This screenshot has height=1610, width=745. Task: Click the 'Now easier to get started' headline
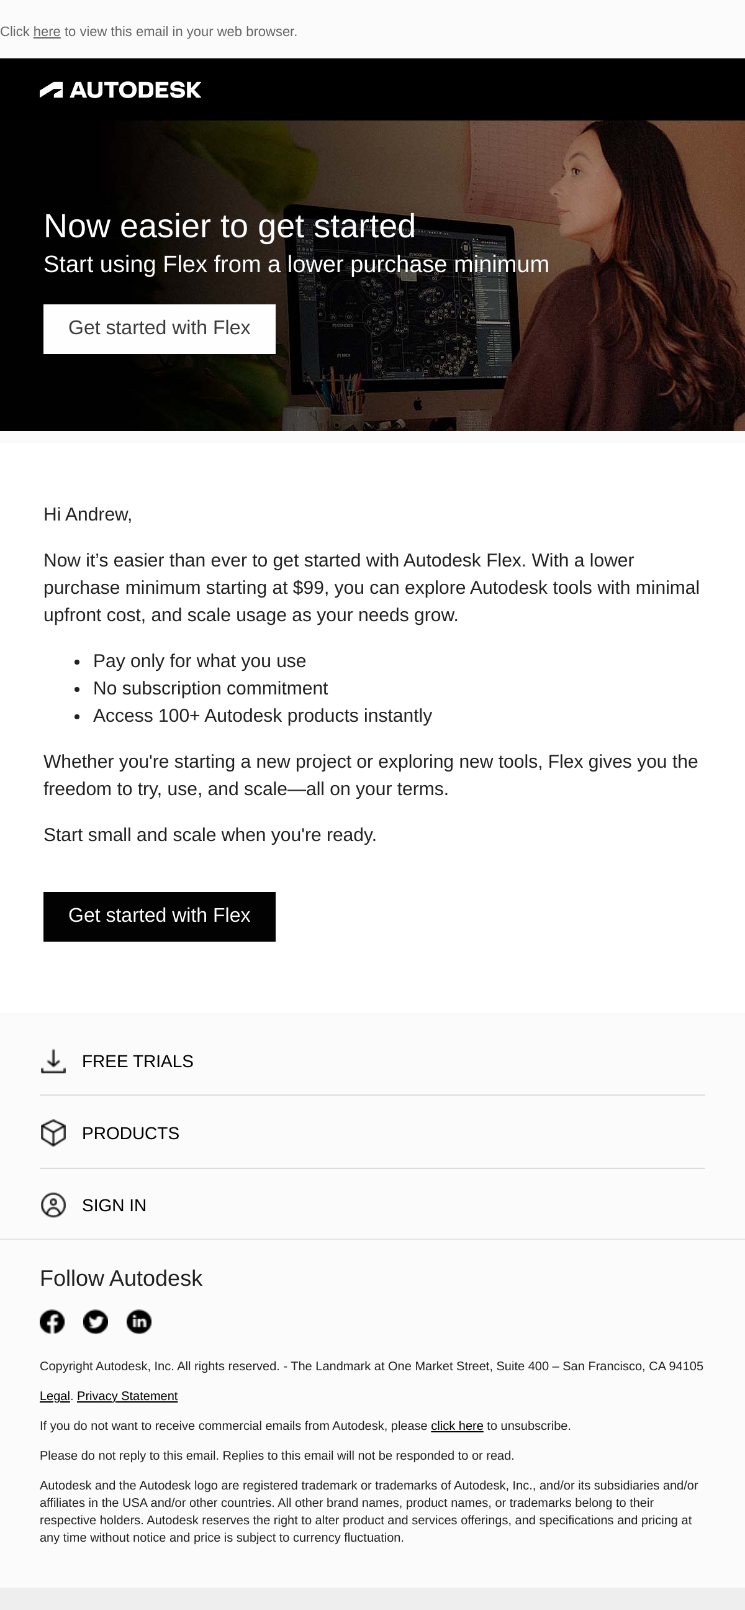[229, 225]
